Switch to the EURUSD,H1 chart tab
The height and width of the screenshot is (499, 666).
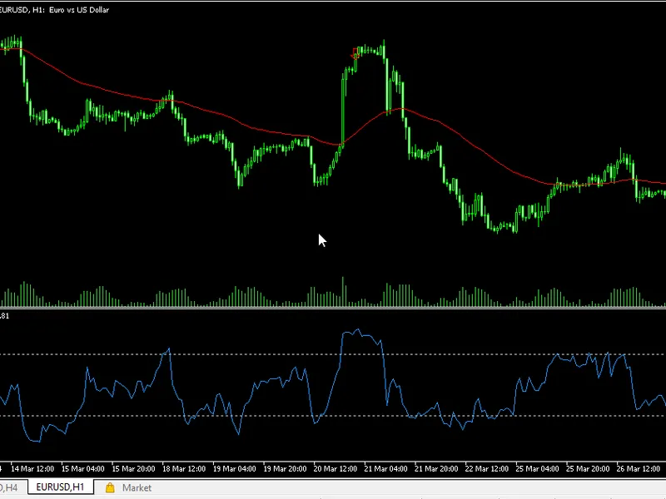pyautogui.click(x=60, y=487)
